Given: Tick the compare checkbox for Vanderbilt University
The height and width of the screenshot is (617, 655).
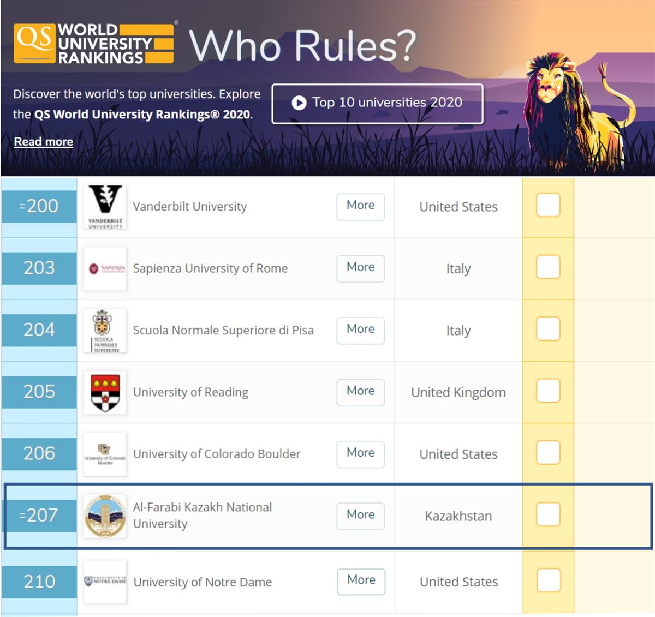Looking at the screenshot, I should click(548, 205).
